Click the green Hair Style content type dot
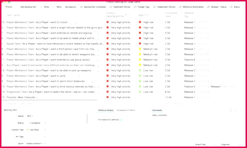247x148 pixels. (x=28, y=130)
